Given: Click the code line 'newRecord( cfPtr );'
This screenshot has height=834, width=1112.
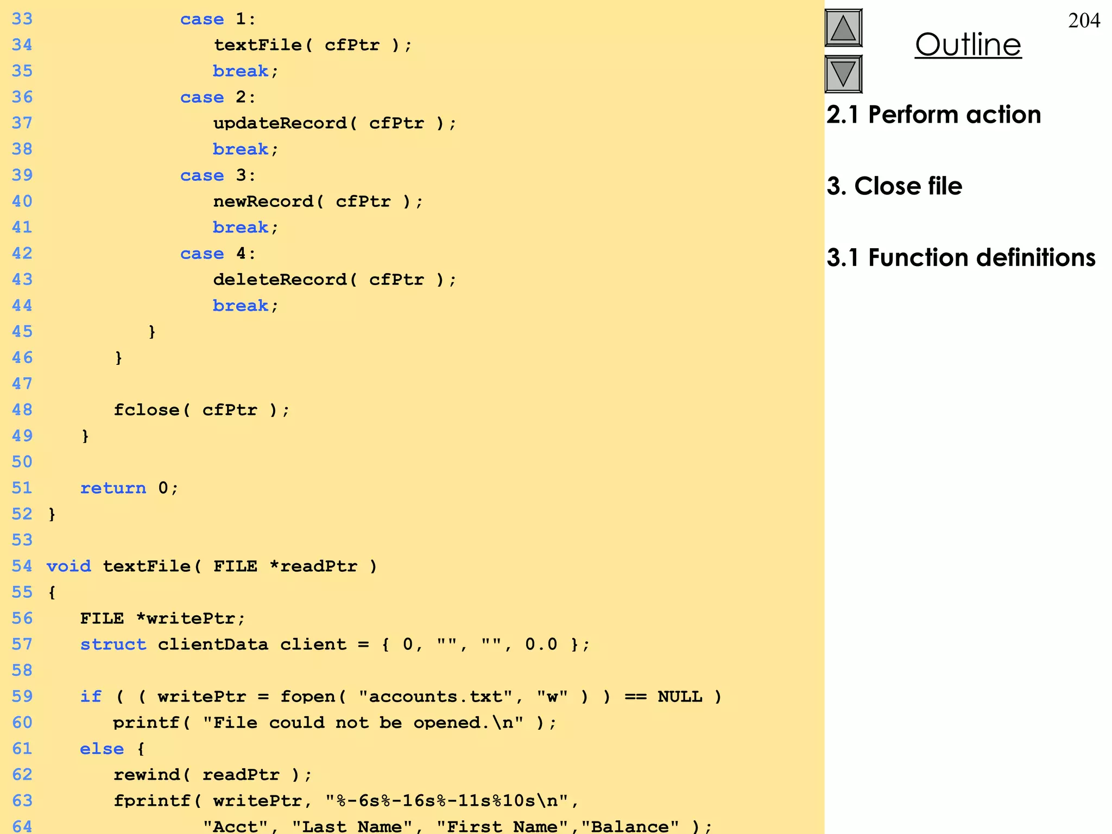Looking at the screenshot, I should (x=318, y=201).
